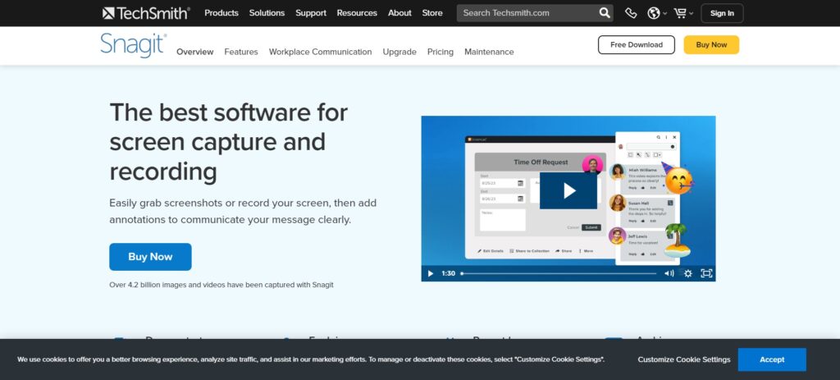Open the About menu
Screen dimensions: 840x380
tap(399, 13)
